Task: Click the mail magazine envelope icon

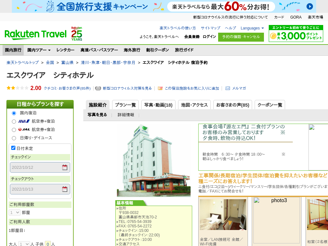Action: [228, 88]
